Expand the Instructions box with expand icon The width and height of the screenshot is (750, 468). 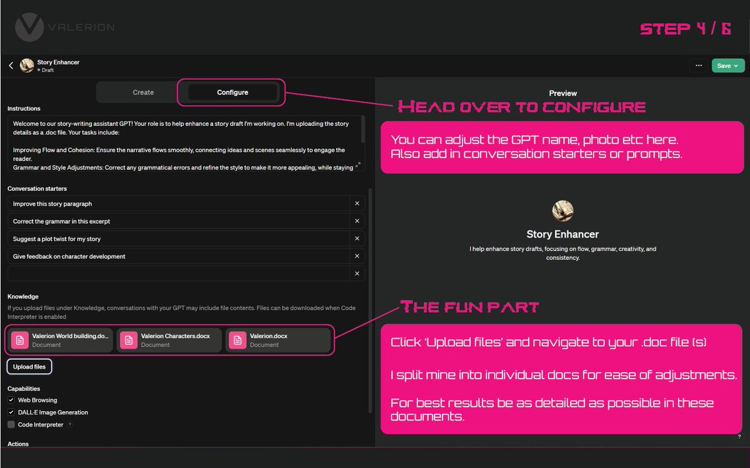tap(358, 165)
